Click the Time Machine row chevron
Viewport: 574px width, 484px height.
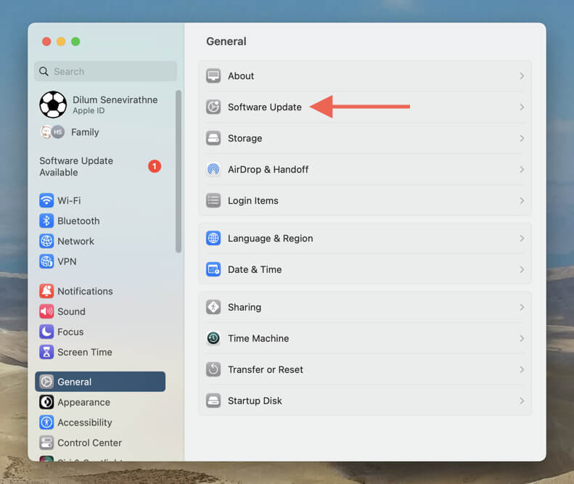click(x=522, y=338)
